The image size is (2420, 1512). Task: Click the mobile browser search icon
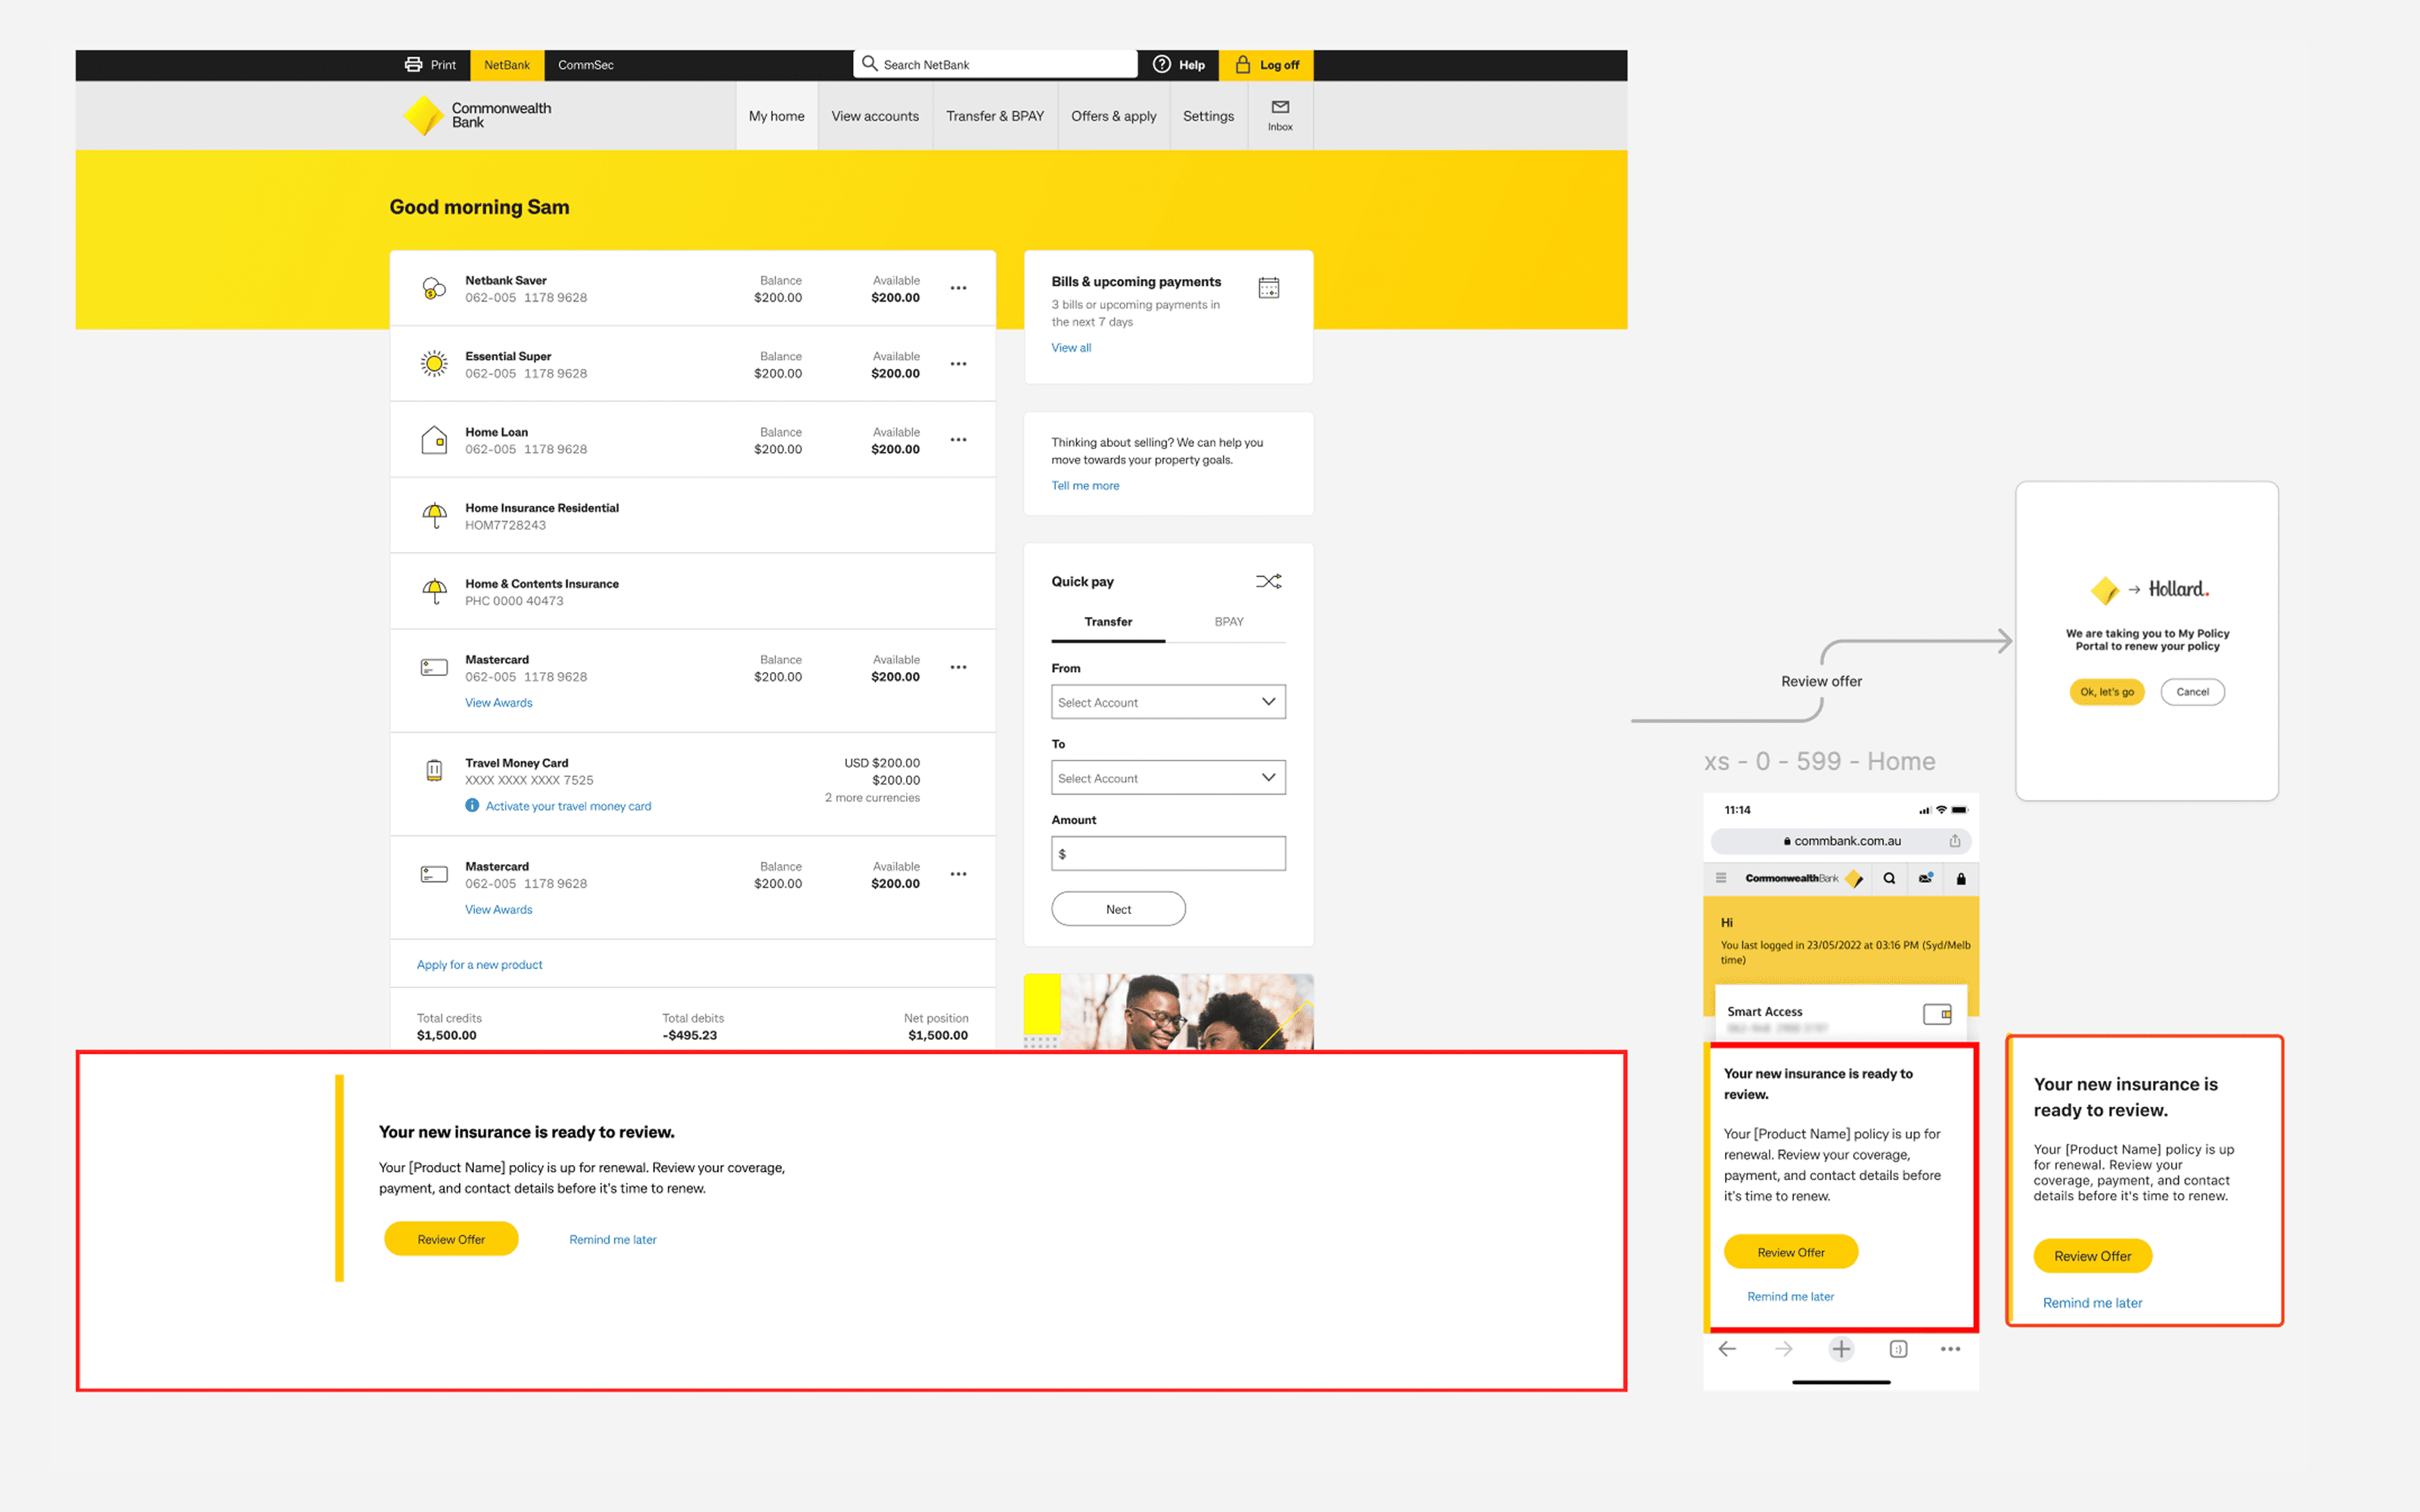[x=1888, y=878]
